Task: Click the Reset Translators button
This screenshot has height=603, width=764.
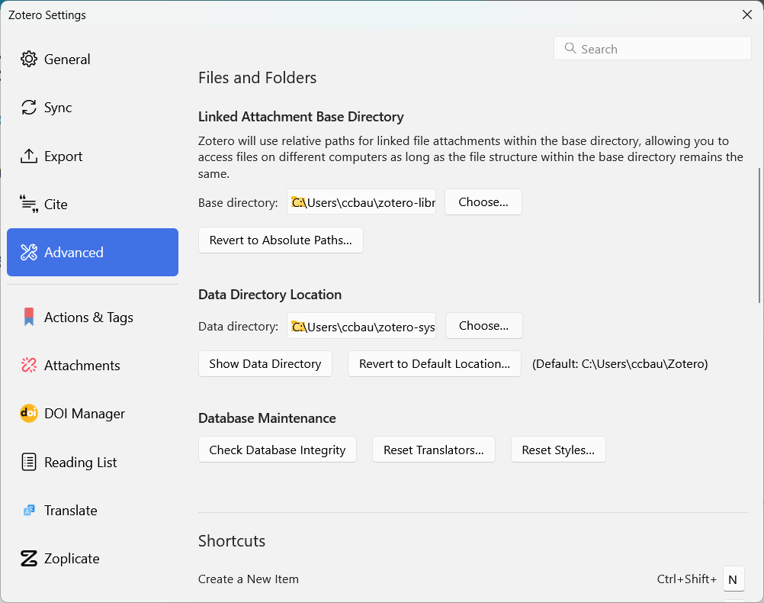Action: tap(433, 450)
